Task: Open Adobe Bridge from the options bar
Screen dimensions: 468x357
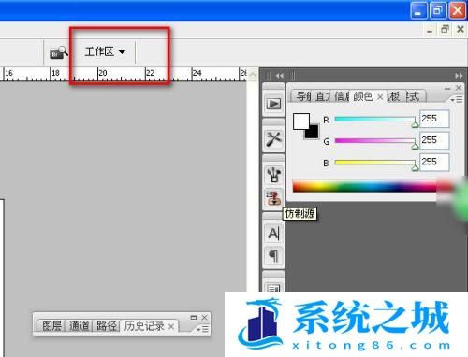Action: [x=59, y=52]
